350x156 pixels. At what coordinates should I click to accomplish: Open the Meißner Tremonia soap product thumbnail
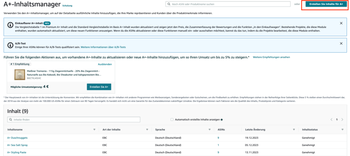[19, 75]
